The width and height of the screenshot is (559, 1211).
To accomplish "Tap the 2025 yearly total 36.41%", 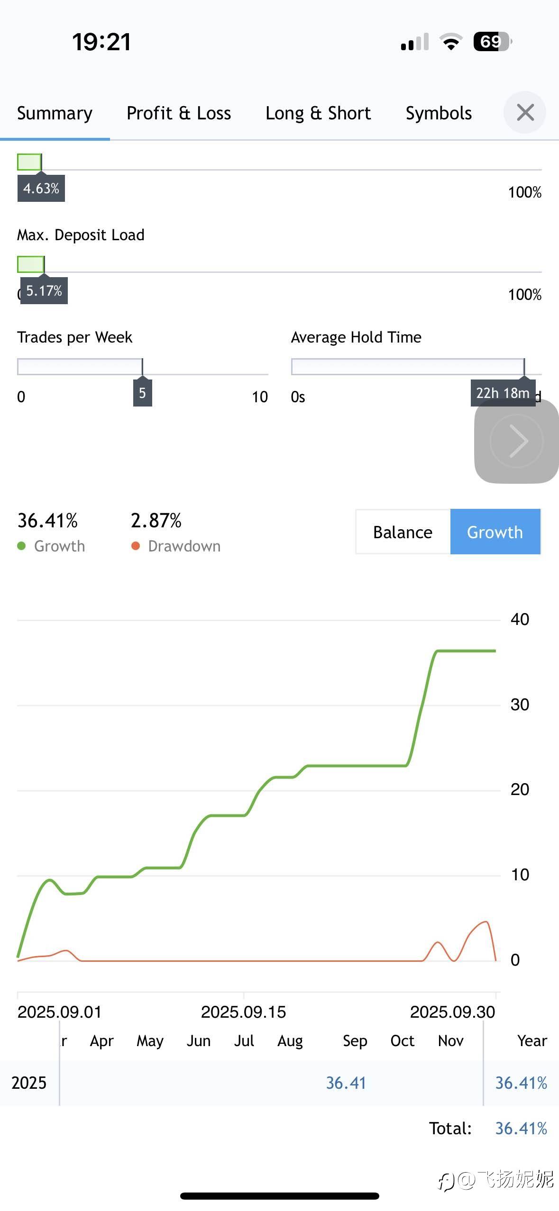I will pyautogui.click(x=521, y=1083).
